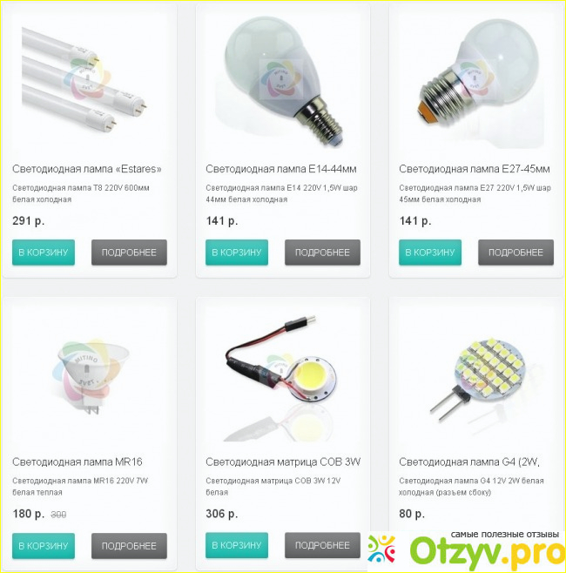
Task: Click the E14 globe bulb product photo
Action: (x=283, y=81)
